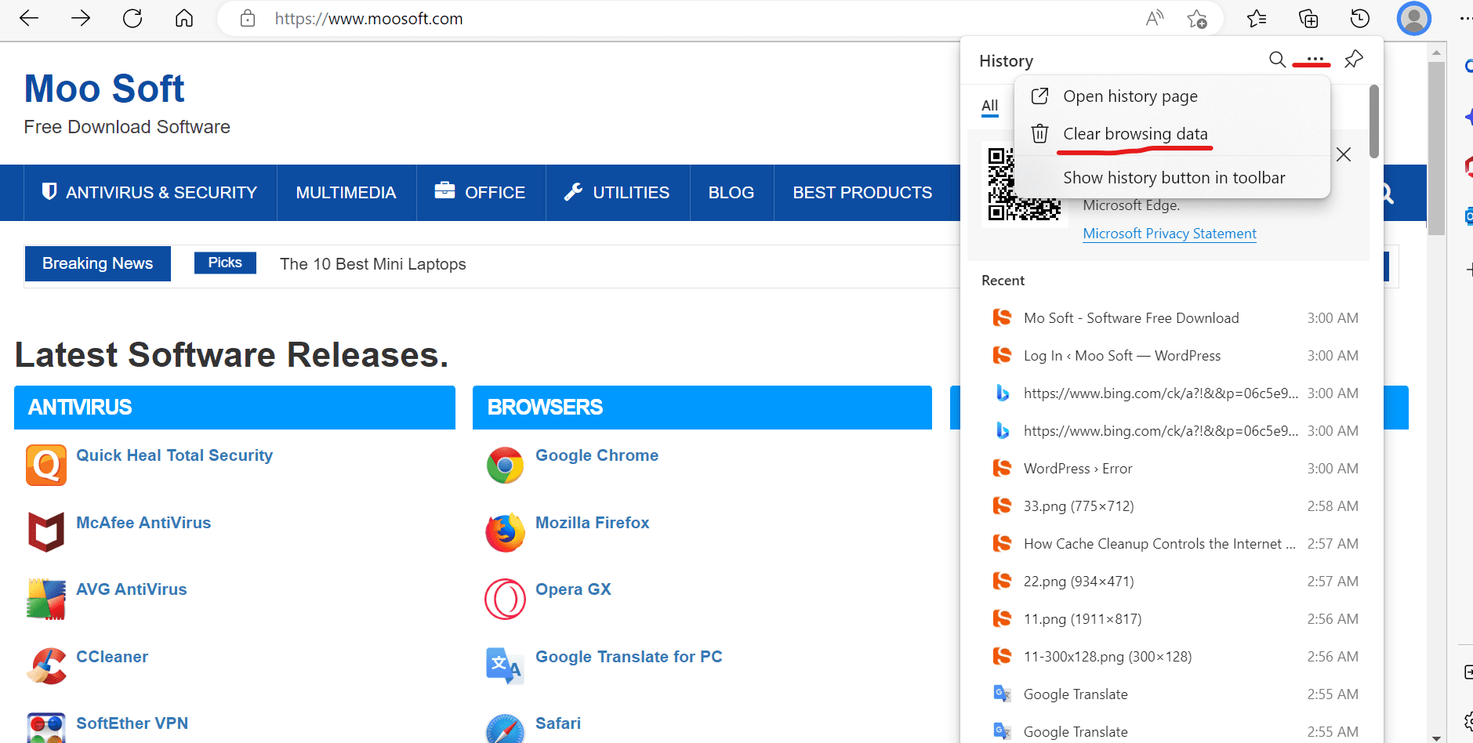Click the browser forward arrow
The width and height of the screenshot is (1473, 743).
(81, 18)
